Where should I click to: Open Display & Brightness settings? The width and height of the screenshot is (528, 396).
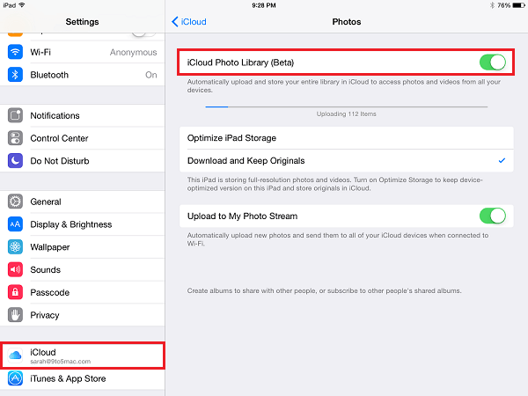(70, 224)
